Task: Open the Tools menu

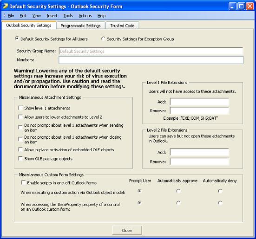Action: point(68,16)
